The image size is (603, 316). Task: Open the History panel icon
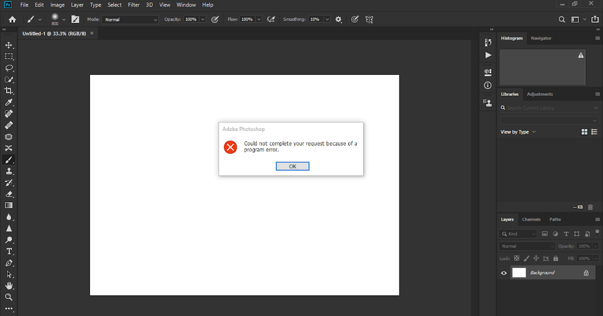pyautogui.click(x=488, y=43)
